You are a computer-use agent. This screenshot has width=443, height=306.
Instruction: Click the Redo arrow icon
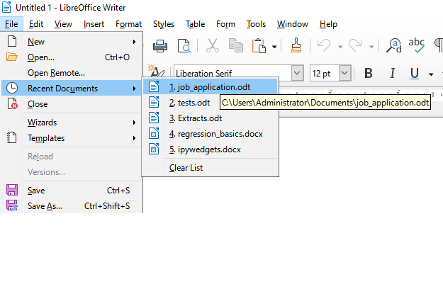point(355,45)
